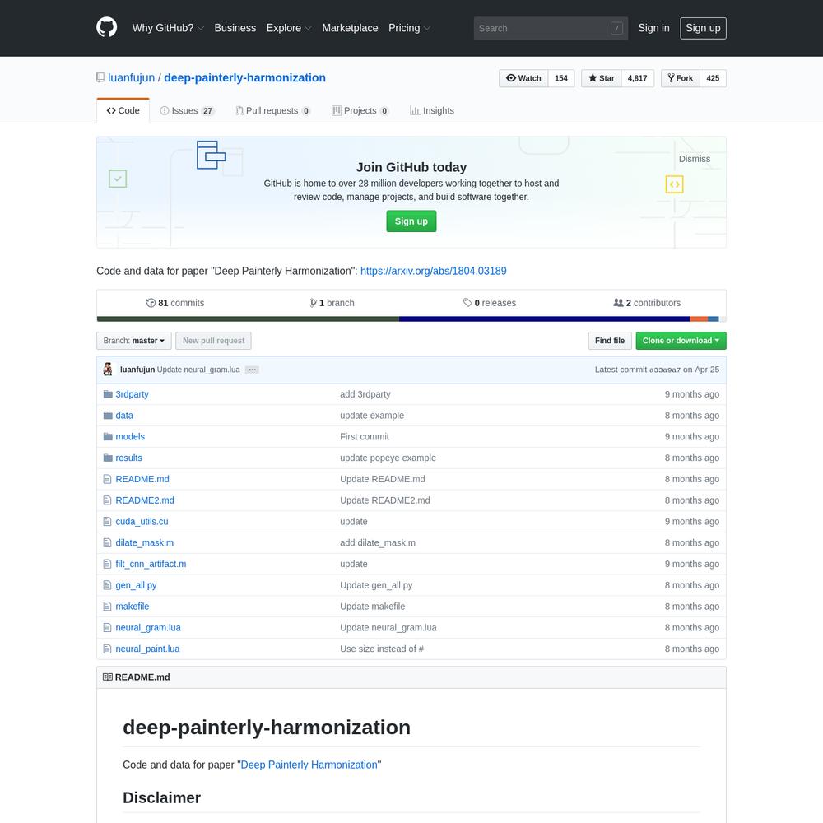
Task: Click file icon beside cuda_utils.cu
Action: click(x=107, y=522)
